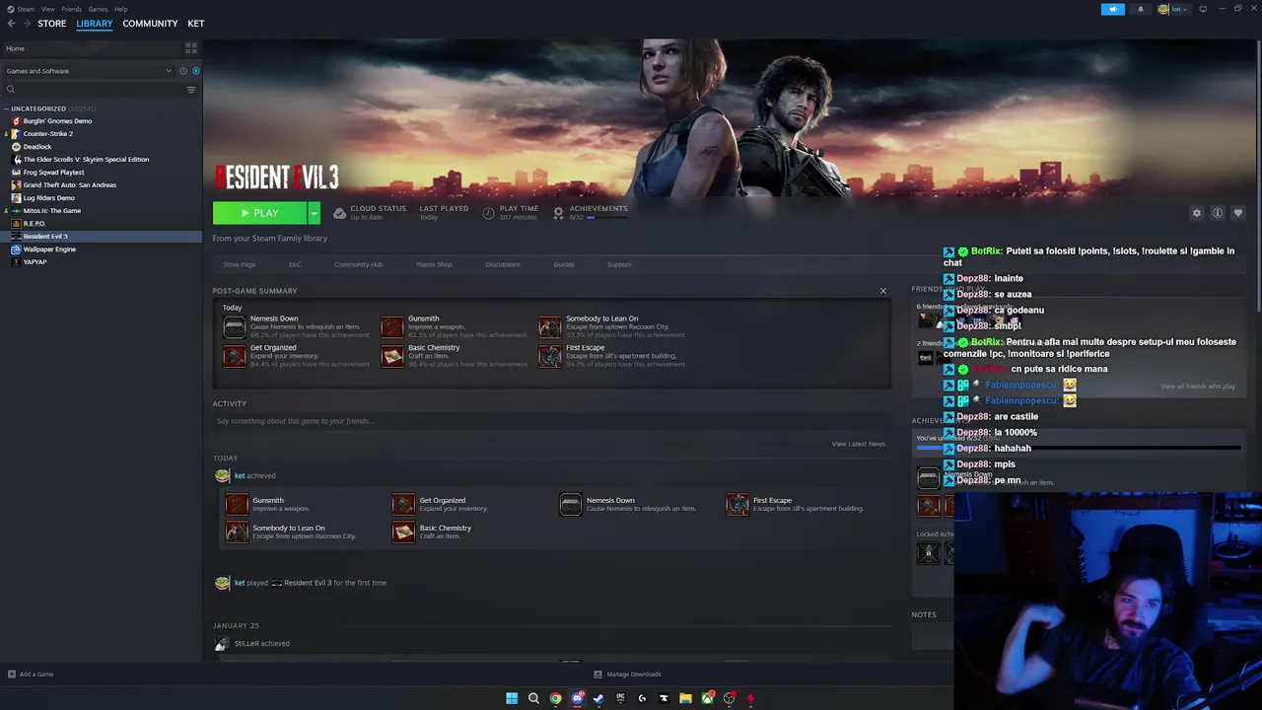
Task: Select Frog Sqwad Playtest entry
Action: pyautogui.click(x=52, y=172)
